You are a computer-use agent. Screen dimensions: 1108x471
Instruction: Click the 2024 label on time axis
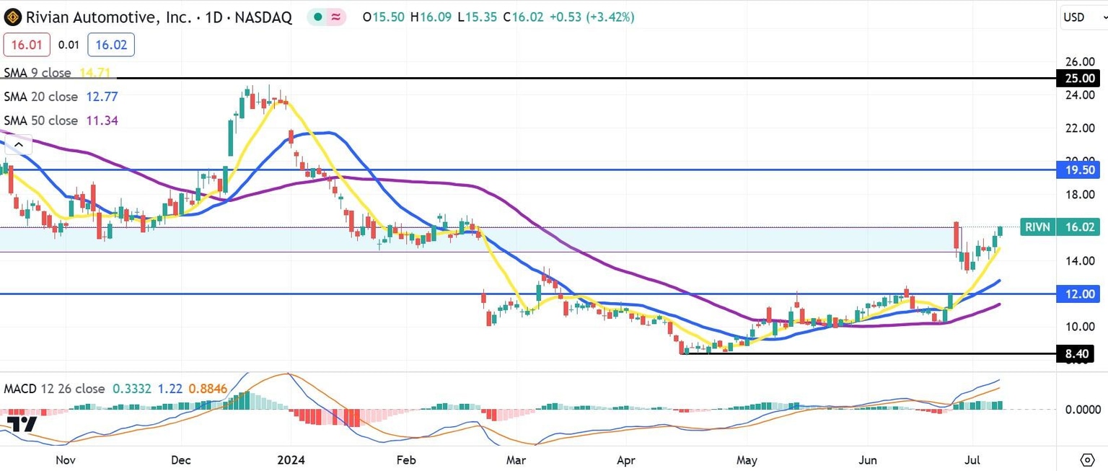tap(291, 459)
